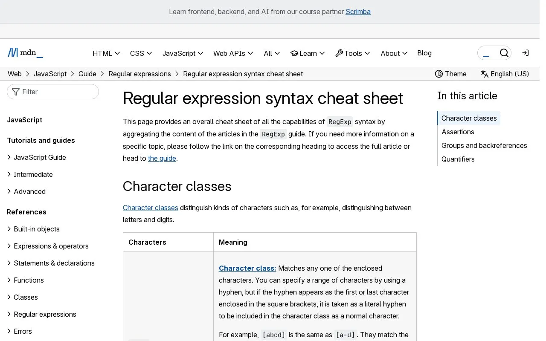
Task: Open the Tools menu
Action: point(353,53)
